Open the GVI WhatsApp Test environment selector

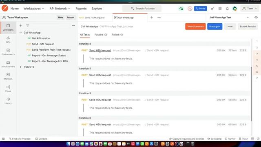click(x=229, y=17)
